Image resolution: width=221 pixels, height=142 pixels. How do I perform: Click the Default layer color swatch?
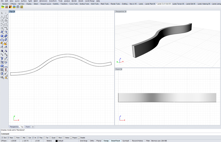[x=56, y=141]
